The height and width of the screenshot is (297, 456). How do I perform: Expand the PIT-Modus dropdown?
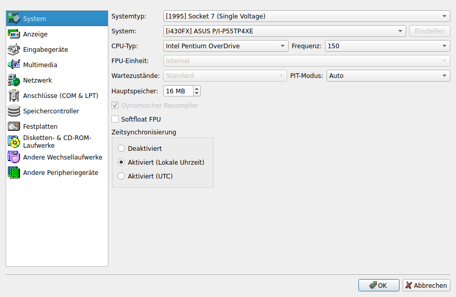(388, 75)
